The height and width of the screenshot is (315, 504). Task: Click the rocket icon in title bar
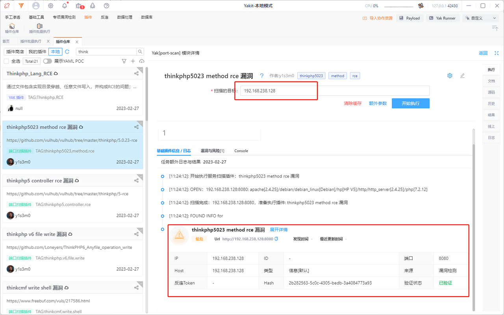pos(93,6)
